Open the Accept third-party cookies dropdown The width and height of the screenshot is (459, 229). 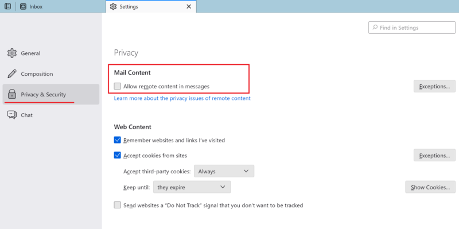224,171
